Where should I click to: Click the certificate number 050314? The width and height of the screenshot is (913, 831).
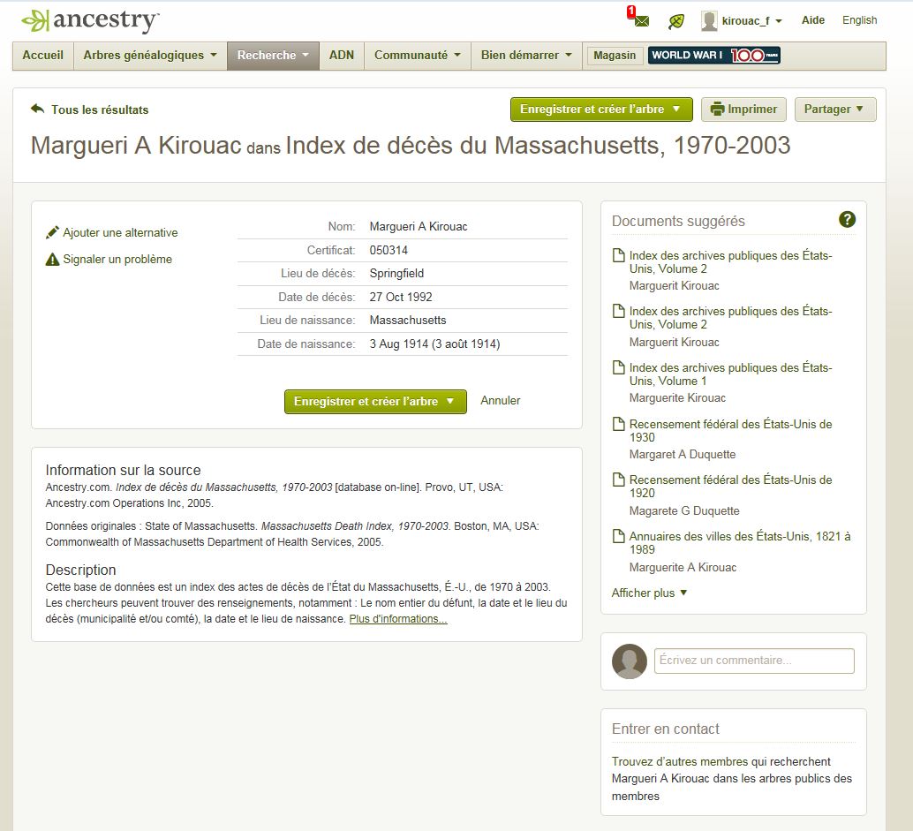coord(389,251)
